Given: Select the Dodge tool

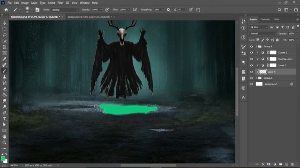Looking at the screenshot, I should (4, 107).
